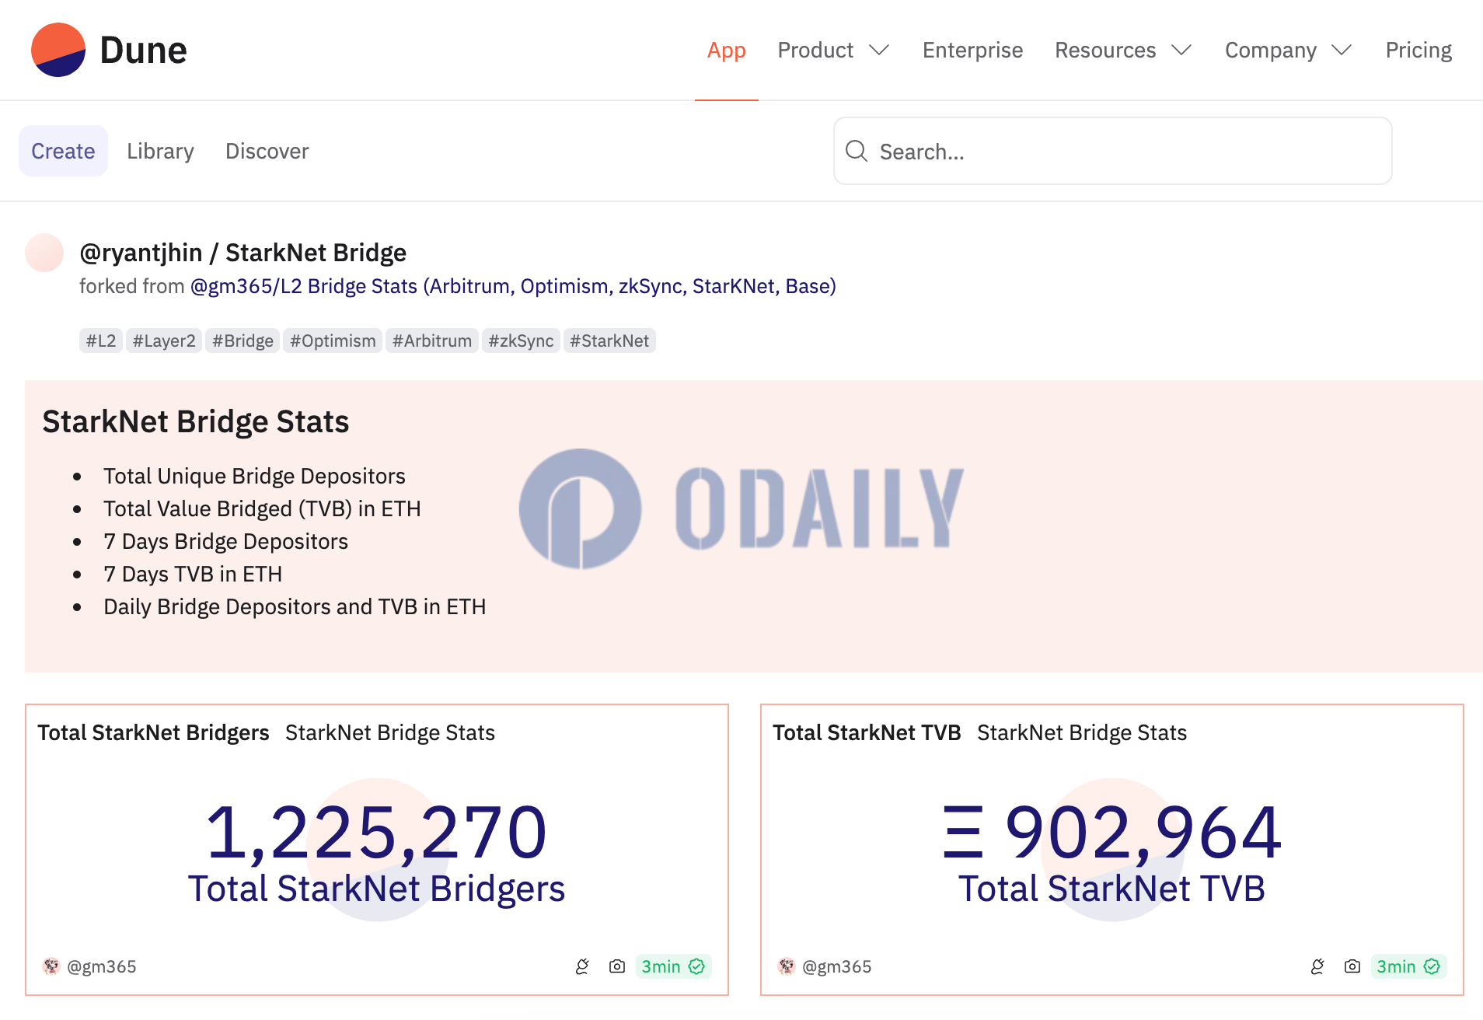This screenshot has height=1020, width=1483.
Task: Click the #StarkNet tag
Action: [609, 341]
